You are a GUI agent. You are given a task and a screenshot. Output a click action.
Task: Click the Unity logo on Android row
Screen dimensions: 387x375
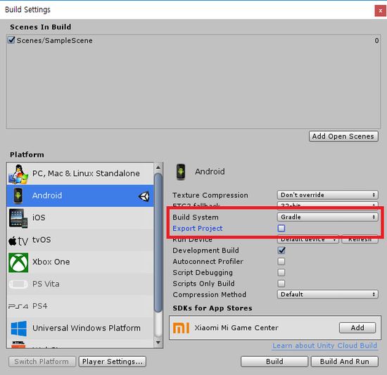144,196
